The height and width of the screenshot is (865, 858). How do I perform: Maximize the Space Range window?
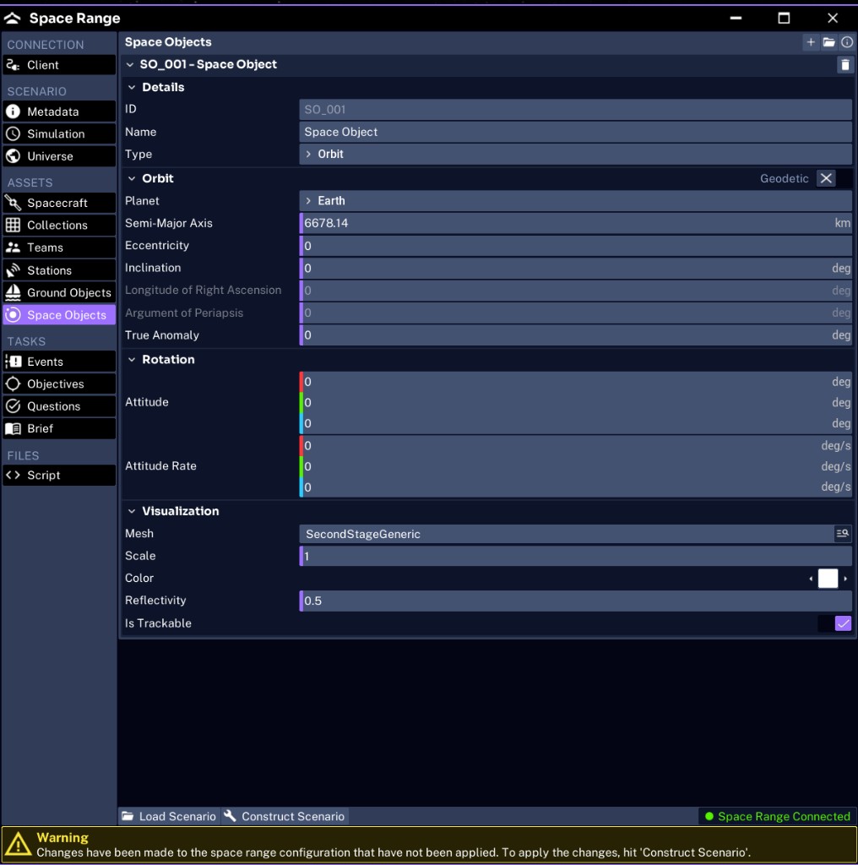[x=784, y=19]
